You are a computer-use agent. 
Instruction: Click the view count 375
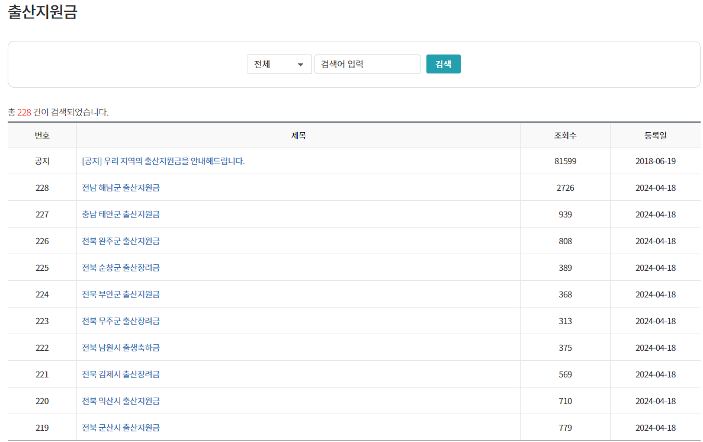click(x=566, y=348)
